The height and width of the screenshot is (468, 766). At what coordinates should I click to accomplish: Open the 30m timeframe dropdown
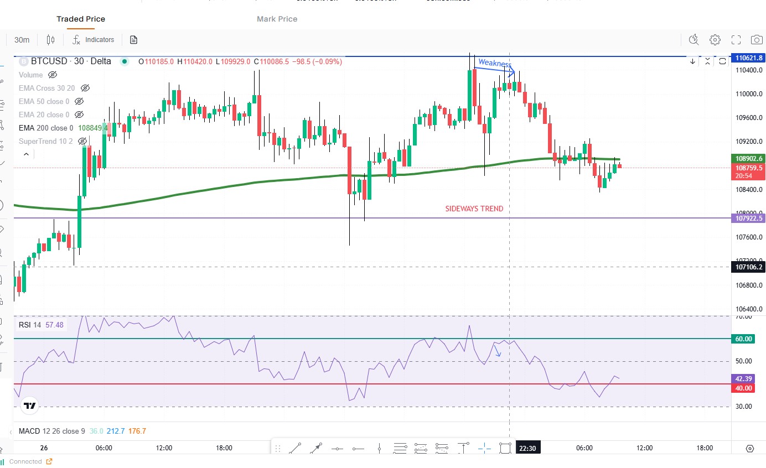click(22, 40)
